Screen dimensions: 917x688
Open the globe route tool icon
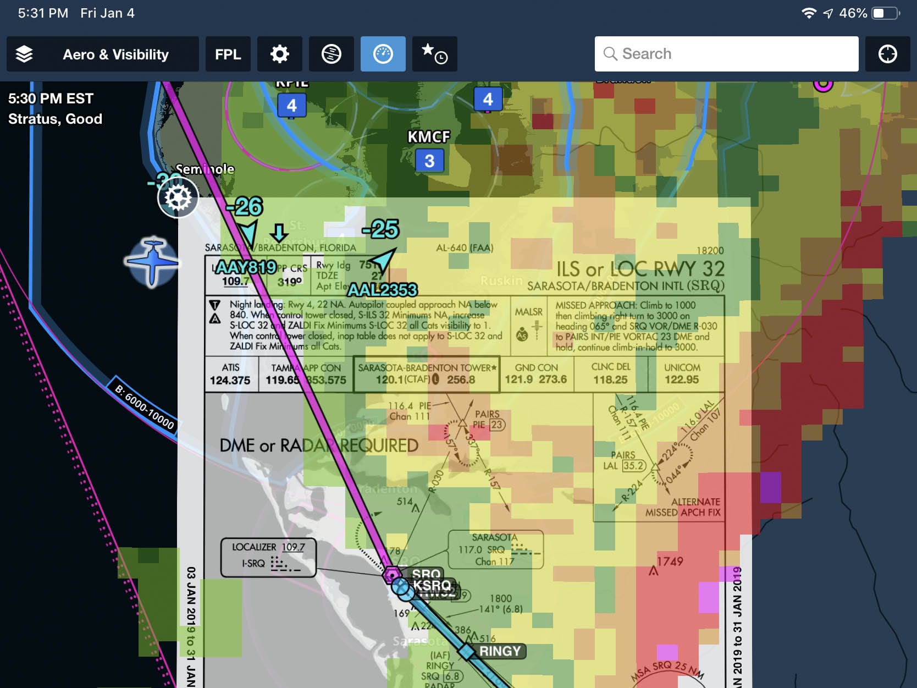click(332, 54)
